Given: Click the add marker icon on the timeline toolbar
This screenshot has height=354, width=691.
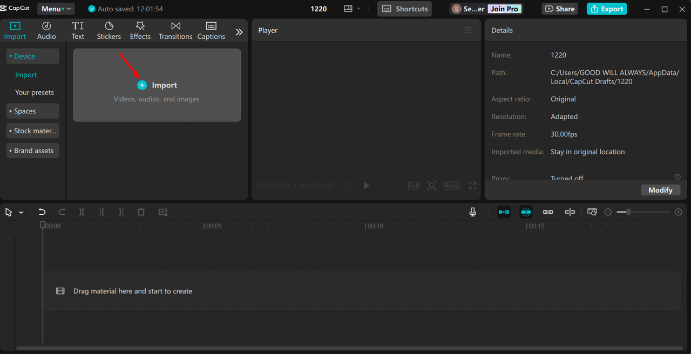Looking at the screenshot, I should (163, 212).
